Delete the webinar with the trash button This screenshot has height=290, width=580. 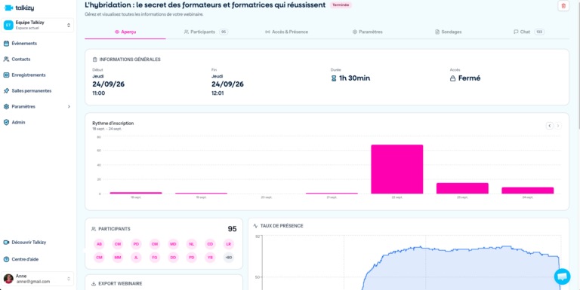coord(563,6)
